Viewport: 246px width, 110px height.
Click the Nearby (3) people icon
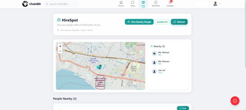point(152,46)
